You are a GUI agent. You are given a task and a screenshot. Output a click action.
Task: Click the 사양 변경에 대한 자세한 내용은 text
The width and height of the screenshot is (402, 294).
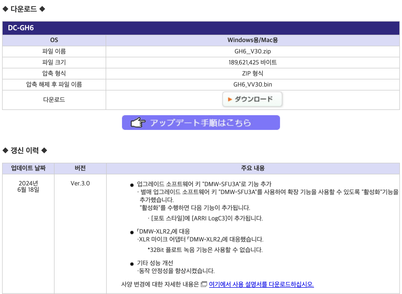160,284
